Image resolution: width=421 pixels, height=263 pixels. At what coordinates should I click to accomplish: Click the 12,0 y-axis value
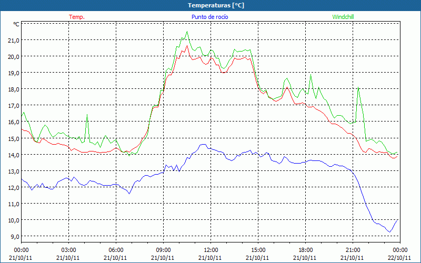coord(14,187)
